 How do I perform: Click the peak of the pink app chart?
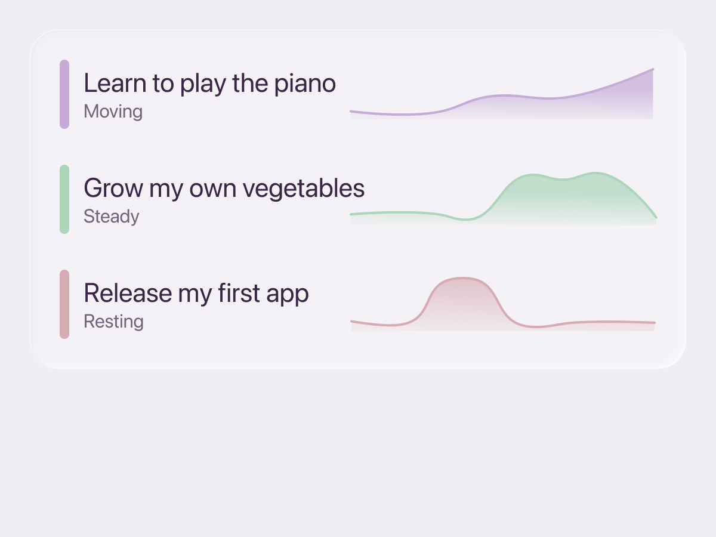(x=462, y=279)
